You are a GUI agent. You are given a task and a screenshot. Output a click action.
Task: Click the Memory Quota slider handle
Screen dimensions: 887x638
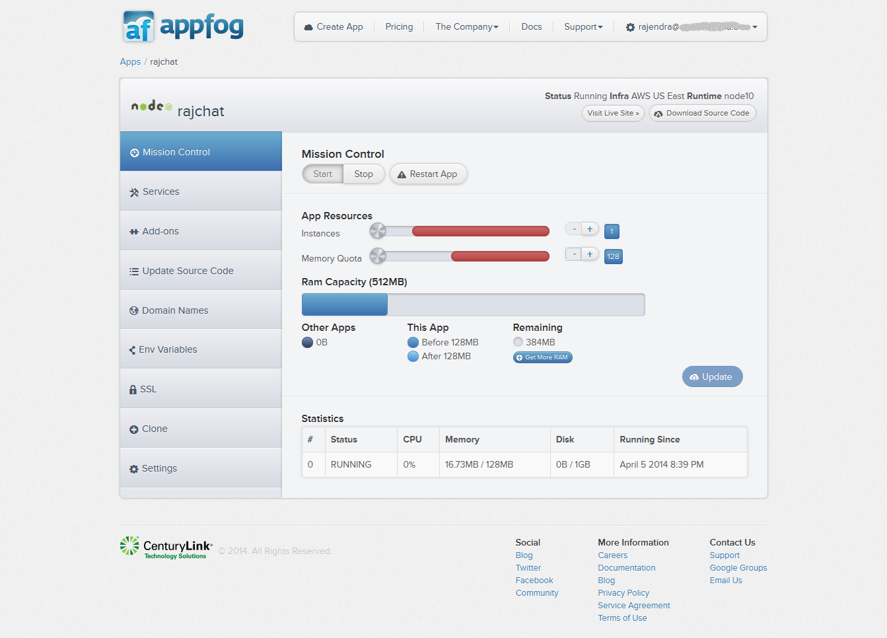coord(378,256)
